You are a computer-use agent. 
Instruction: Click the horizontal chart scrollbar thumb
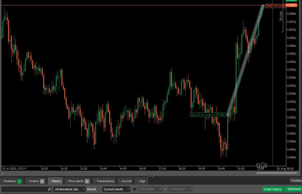tap(277, 173)
